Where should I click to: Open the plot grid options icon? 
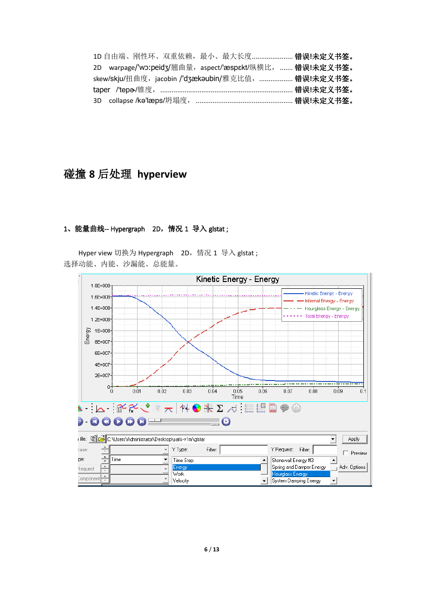click(x=249, y=408)
